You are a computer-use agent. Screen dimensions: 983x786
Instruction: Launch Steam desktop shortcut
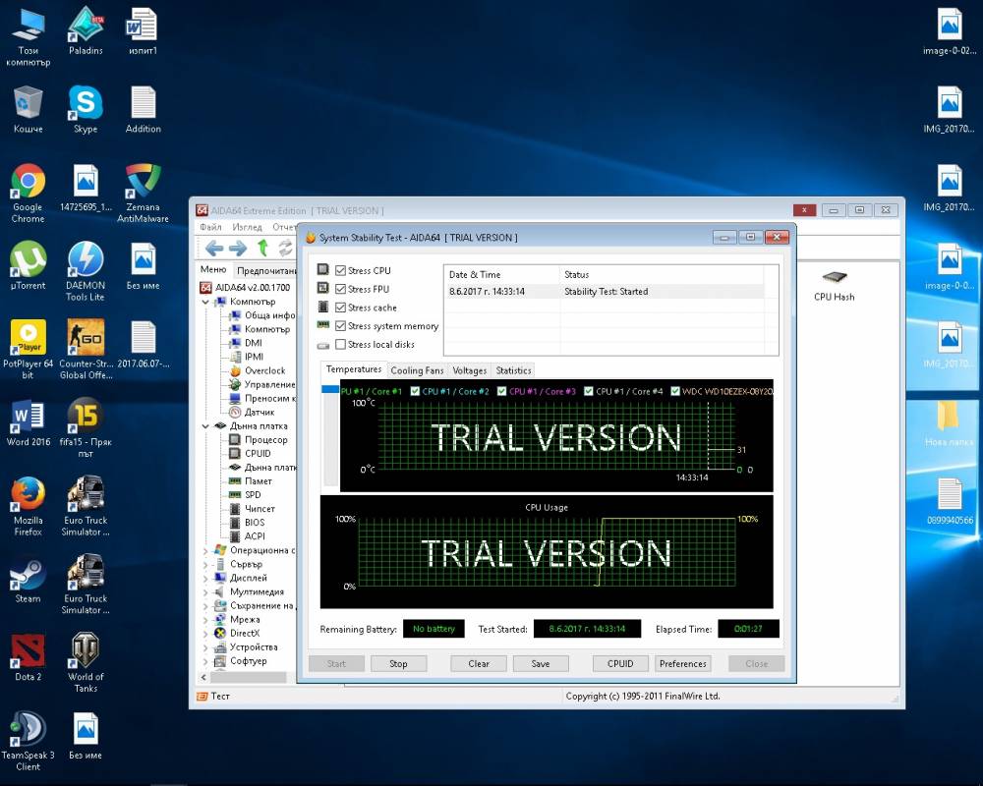[x=28, y=579]
